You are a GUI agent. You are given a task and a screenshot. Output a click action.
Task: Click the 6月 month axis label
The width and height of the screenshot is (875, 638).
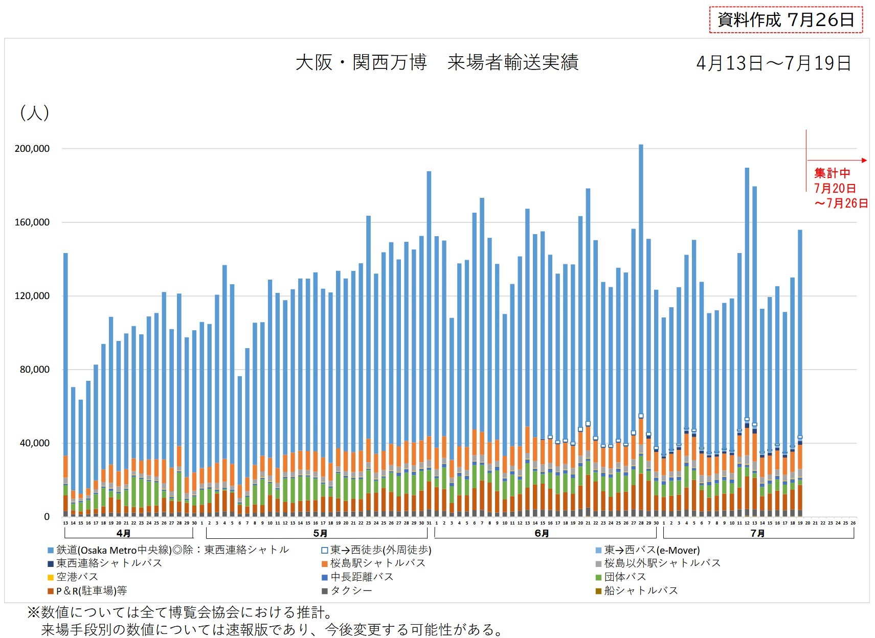pyautogui.click(x=542, y=533)
